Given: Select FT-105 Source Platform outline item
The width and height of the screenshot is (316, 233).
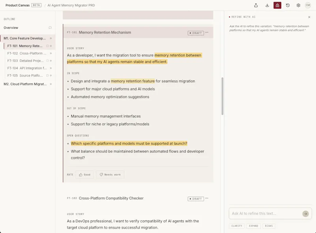Looking at the screenshot, I should point(25,75).
